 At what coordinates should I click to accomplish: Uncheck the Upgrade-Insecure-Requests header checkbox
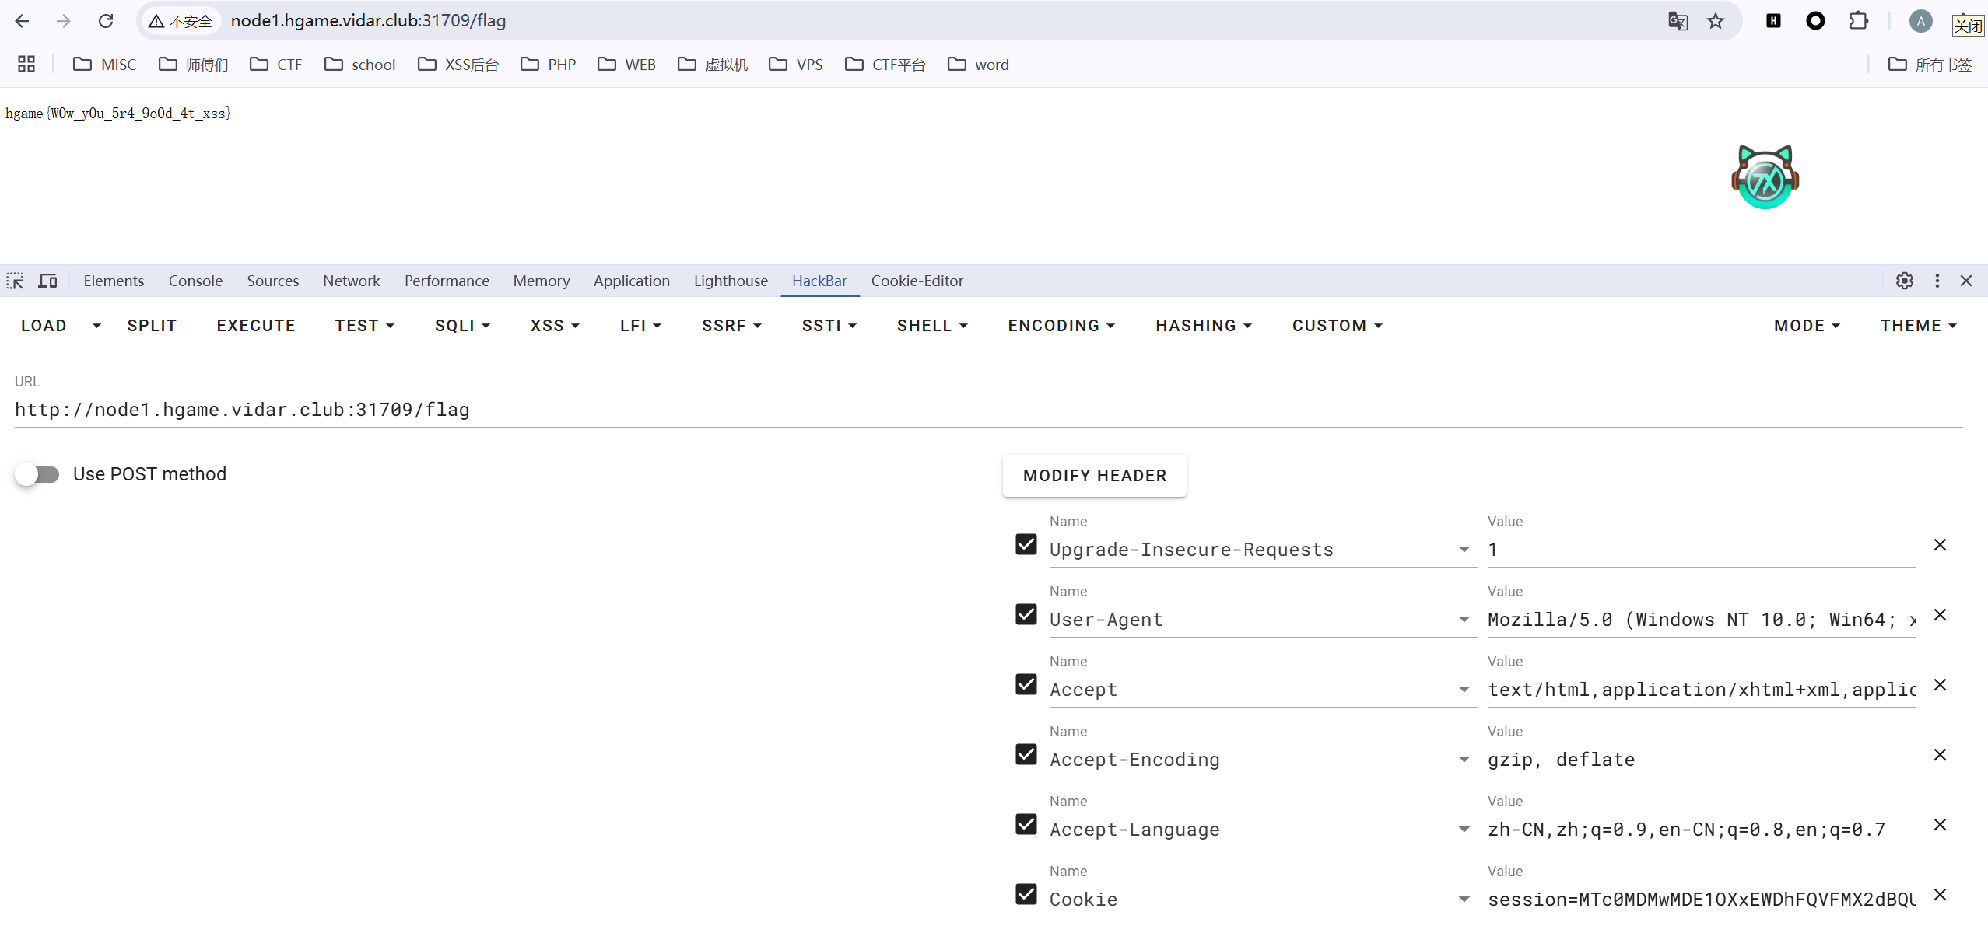(1026, 544)
